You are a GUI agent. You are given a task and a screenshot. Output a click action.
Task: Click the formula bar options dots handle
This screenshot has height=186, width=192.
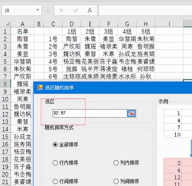click(48, 10)
